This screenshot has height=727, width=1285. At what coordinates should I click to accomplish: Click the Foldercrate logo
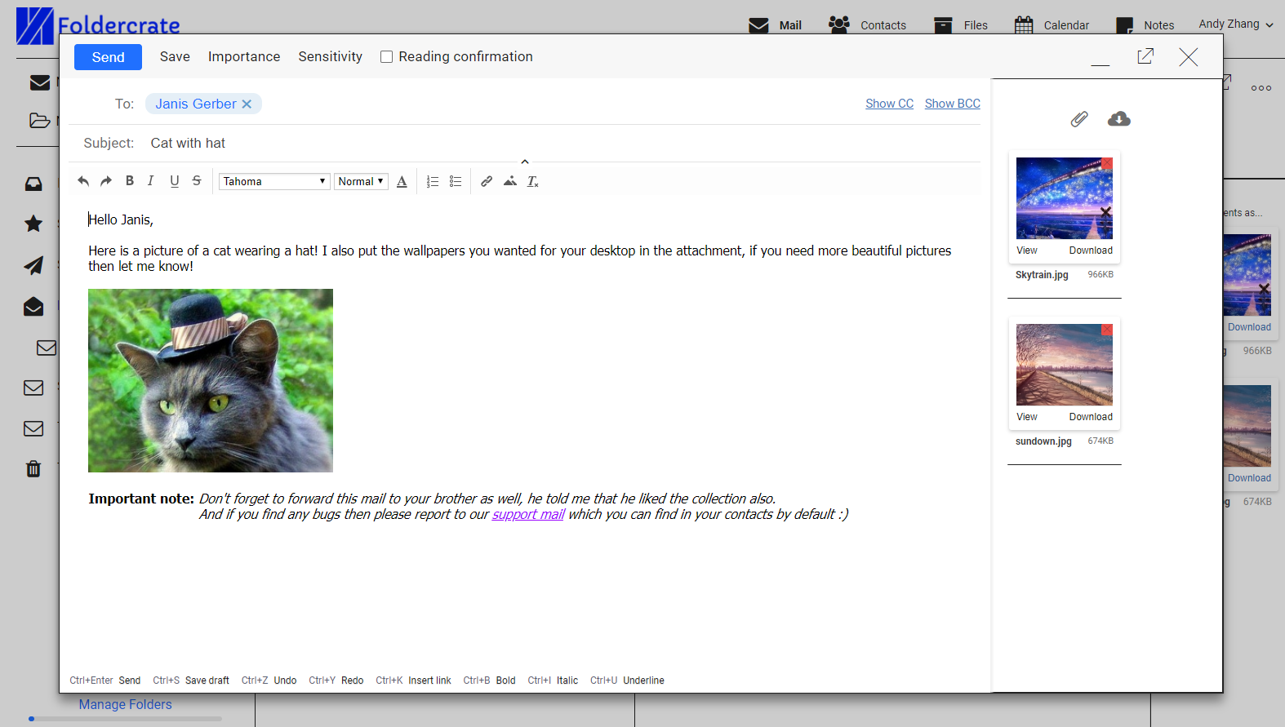[x=98, y=25]
